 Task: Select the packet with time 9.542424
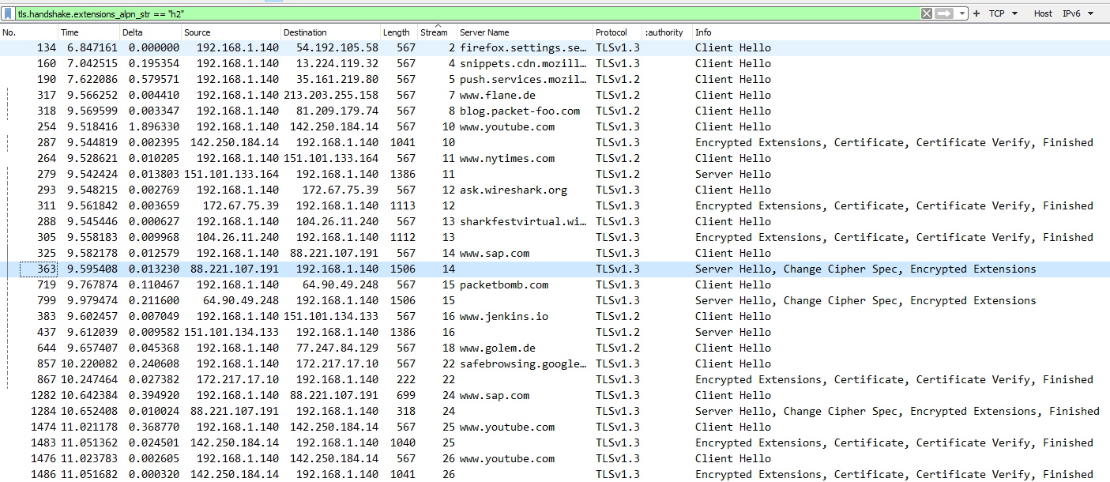click(x=555, y=174)
